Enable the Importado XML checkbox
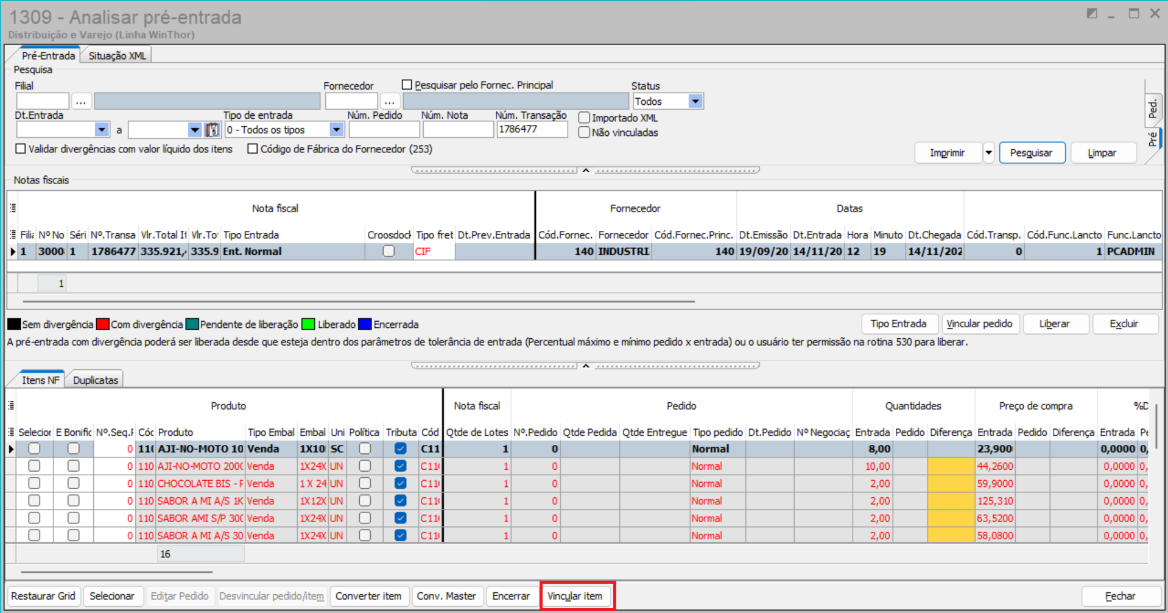The image size is (1168, 613). pyautogui.click(x=584, y=118)
